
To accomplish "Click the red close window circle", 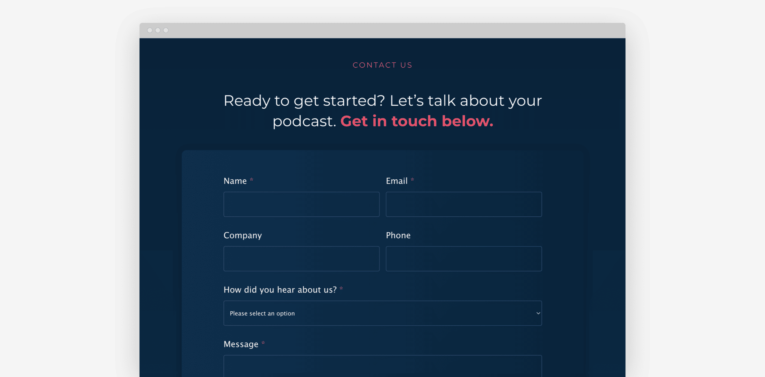I will [150, 30].
